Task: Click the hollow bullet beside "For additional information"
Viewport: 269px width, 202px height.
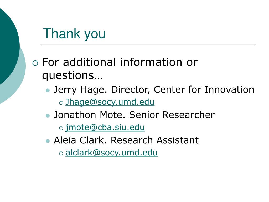Action: tap(35, 63)
